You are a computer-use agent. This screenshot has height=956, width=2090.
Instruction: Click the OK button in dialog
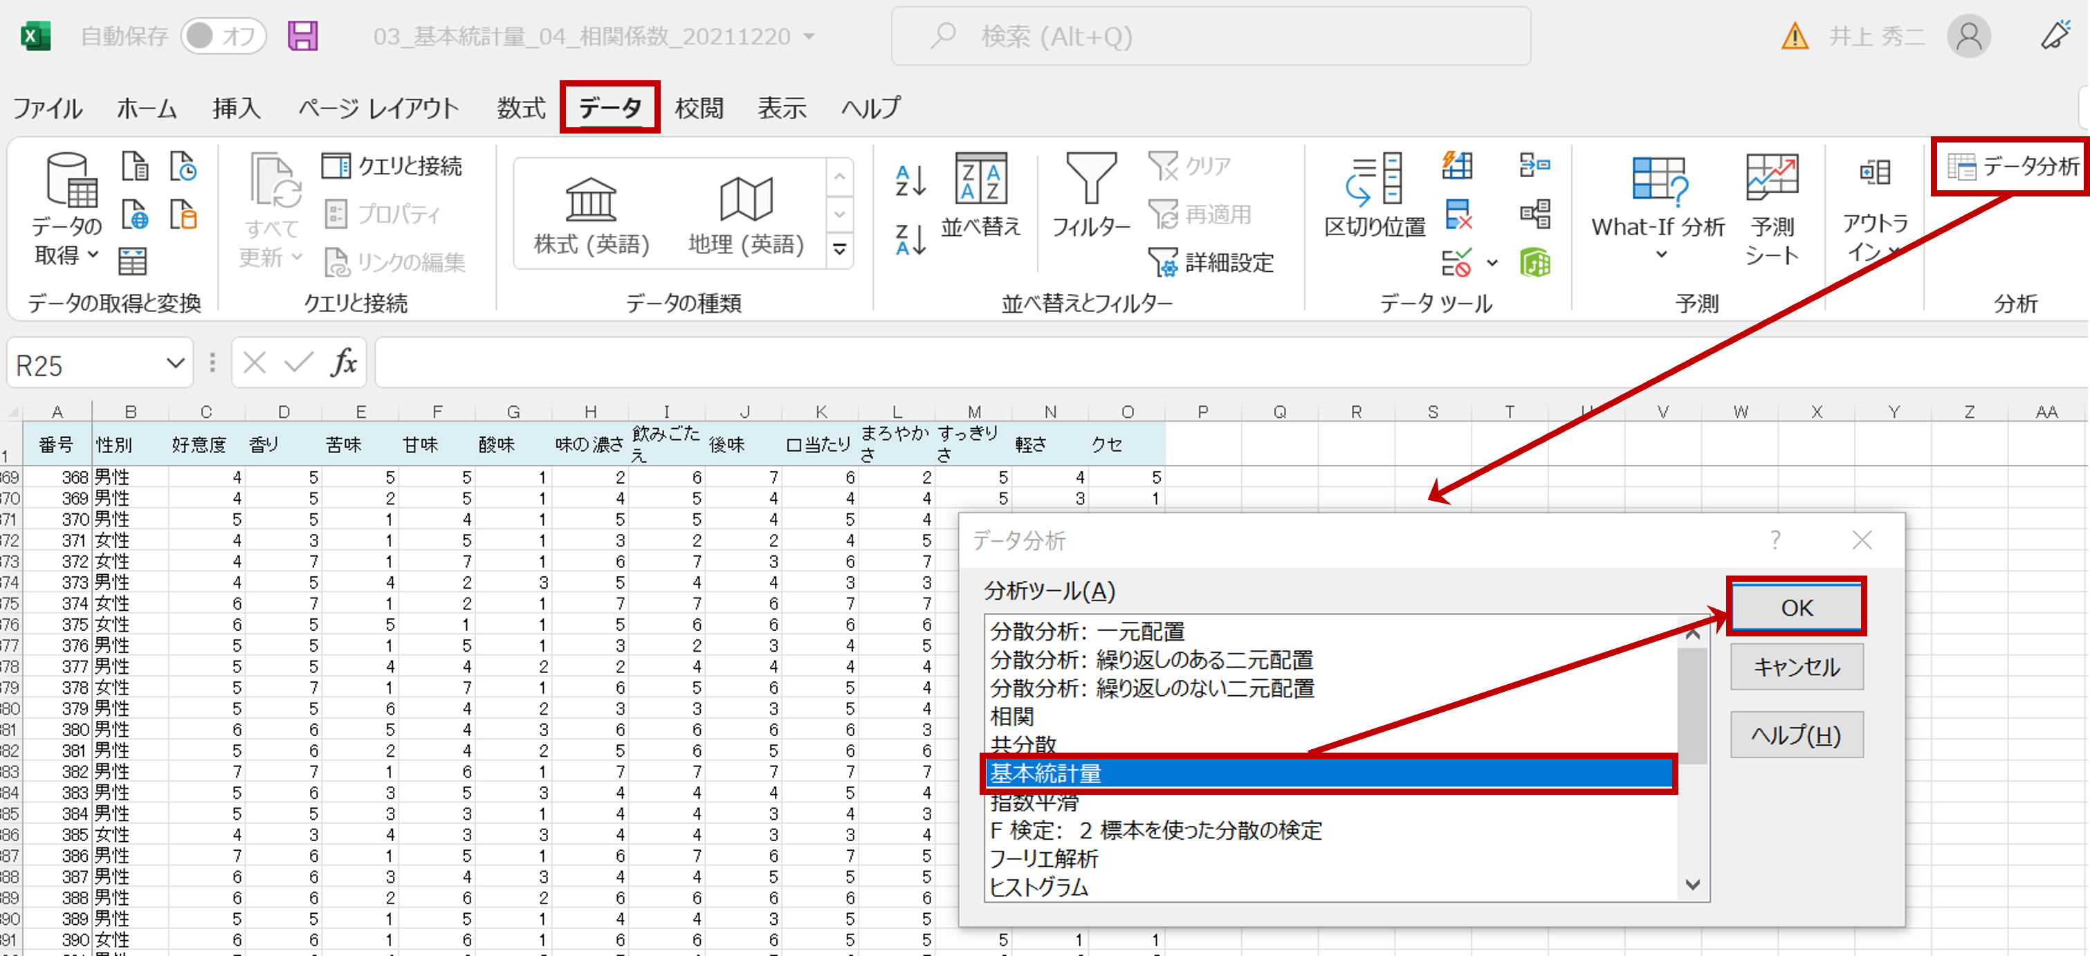pyautogui.click(x=1795, y=607)
